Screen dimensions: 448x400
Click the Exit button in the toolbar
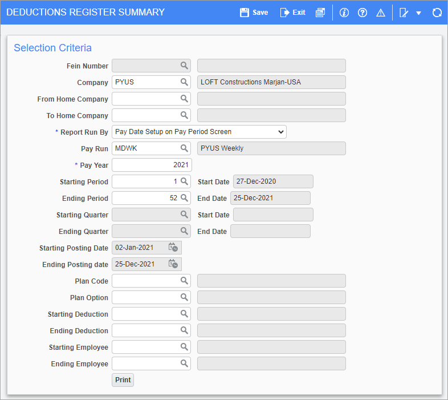pyautogui.click(x=293, y=13)
